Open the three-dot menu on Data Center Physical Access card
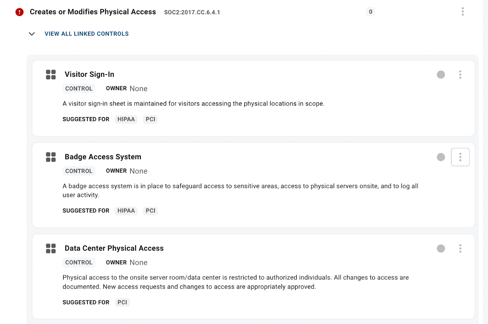The height and width of the screenshot is (324, 488). [x=460, y=248]
